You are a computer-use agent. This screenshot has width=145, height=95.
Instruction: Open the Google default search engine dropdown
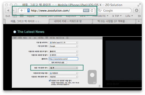coord(63,46)
